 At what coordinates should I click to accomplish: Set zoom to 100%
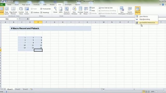coord(61,10)
